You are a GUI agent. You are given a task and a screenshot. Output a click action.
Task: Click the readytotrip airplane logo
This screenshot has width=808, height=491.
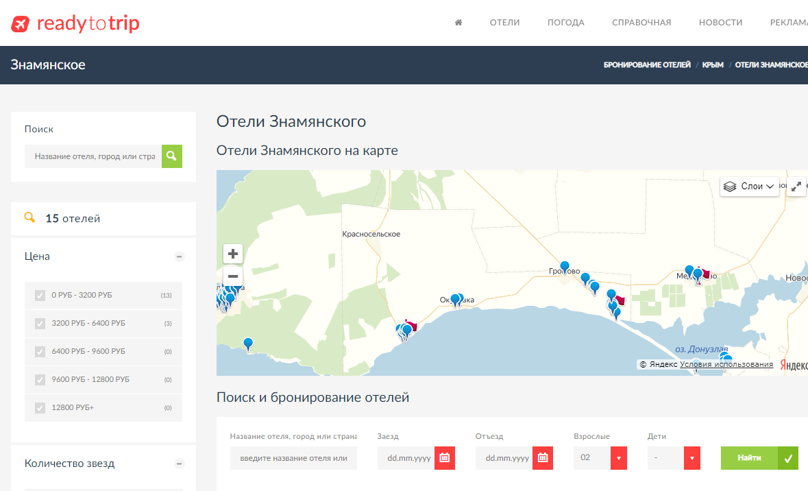click(x=21, y=24)
